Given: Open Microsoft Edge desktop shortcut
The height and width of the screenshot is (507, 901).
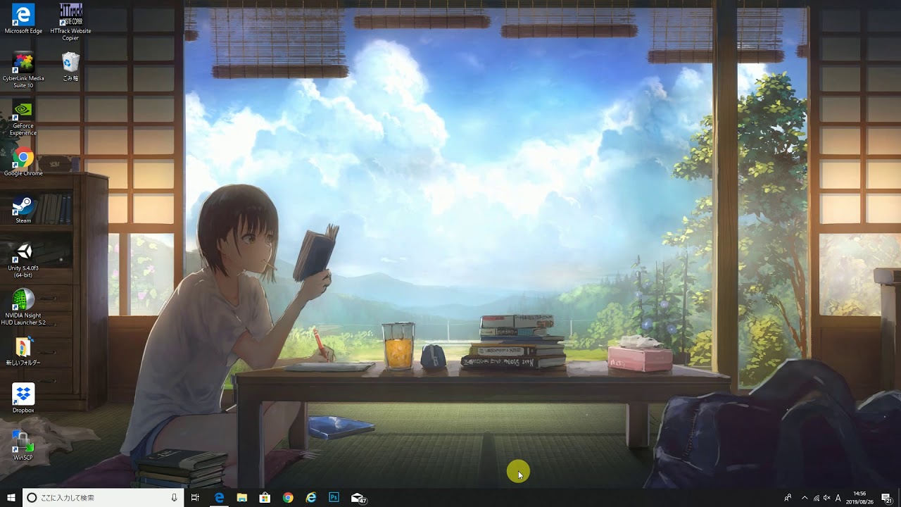Looking at the screenshot, I should click(23, 19).
